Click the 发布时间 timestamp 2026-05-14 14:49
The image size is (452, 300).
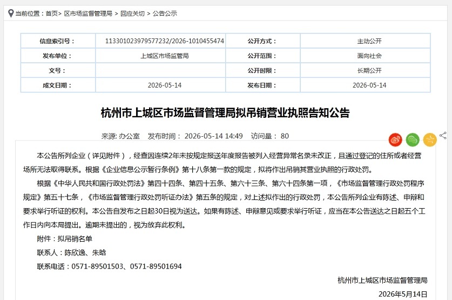[x=214, y=136]
